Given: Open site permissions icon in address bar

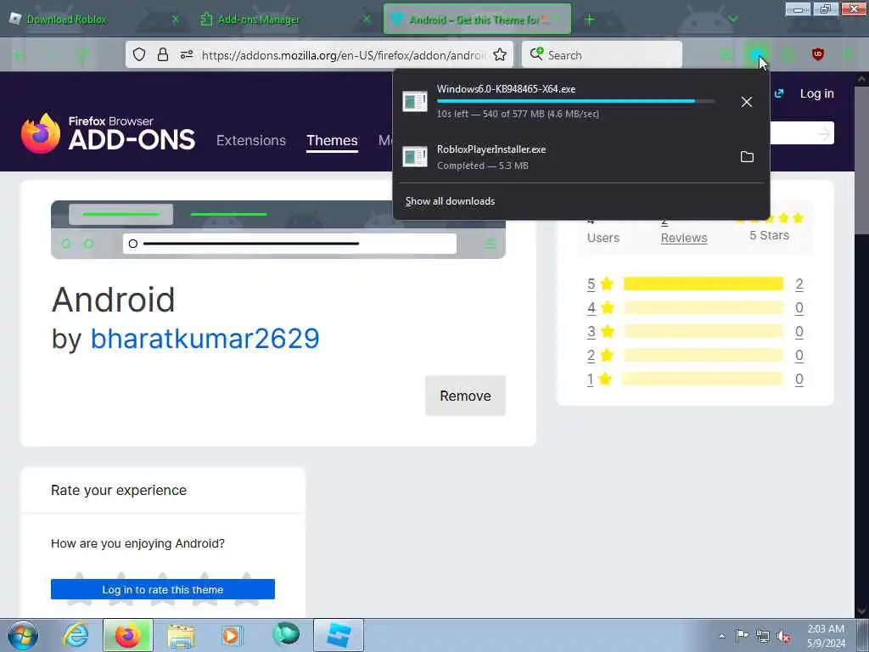Looking at the screenshot, I should point(187,54).
